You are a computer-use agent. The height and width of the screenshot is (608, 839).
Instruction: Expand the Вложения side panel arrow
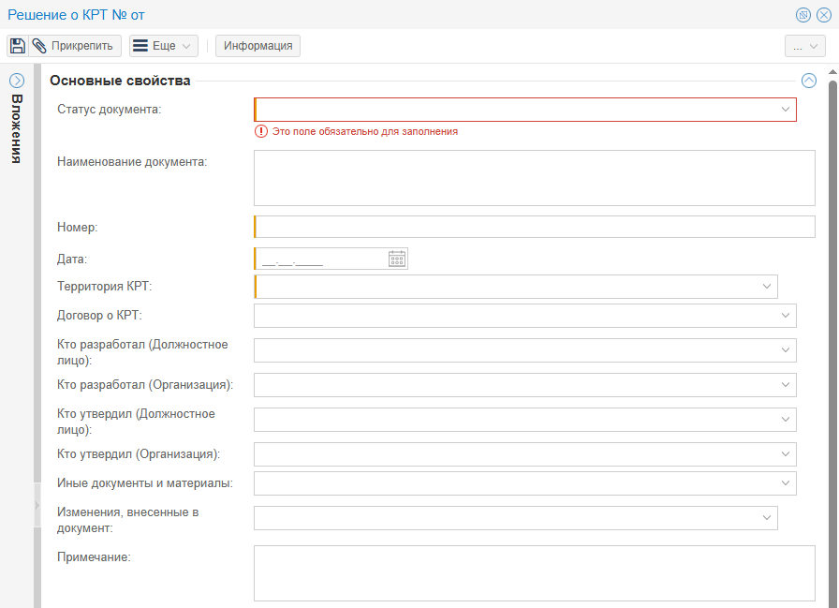(16, 81)
